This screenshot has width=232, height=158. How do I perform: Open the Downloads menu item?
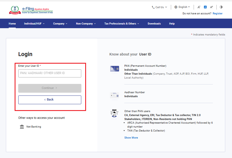pos(154,24)
